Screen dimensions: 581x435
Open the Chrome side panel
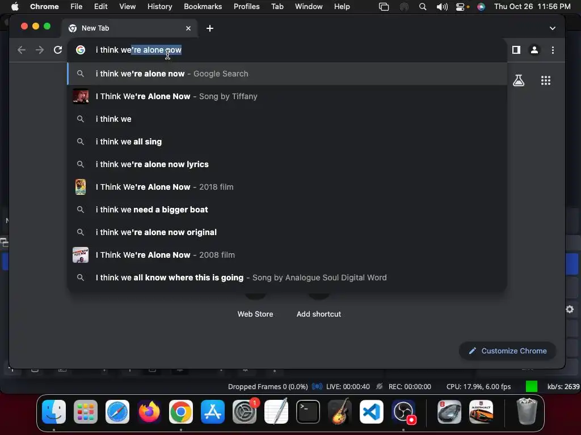pos(516,50)
